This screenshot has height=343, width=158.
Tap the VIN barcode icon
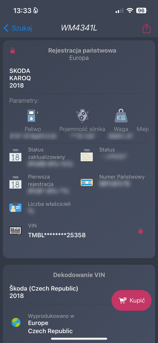(16, 231)
